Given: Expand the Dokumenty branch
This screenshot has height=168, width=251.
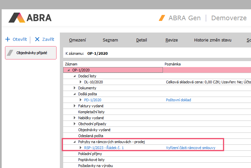Looking at the screenshot, I should (x=74, y=88).
